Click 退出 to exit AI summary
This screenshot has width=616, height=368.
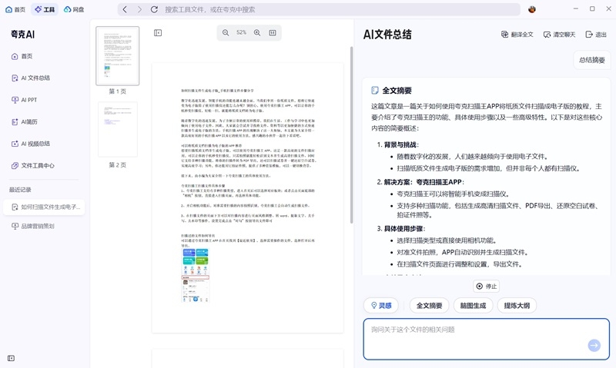point(596,35)
